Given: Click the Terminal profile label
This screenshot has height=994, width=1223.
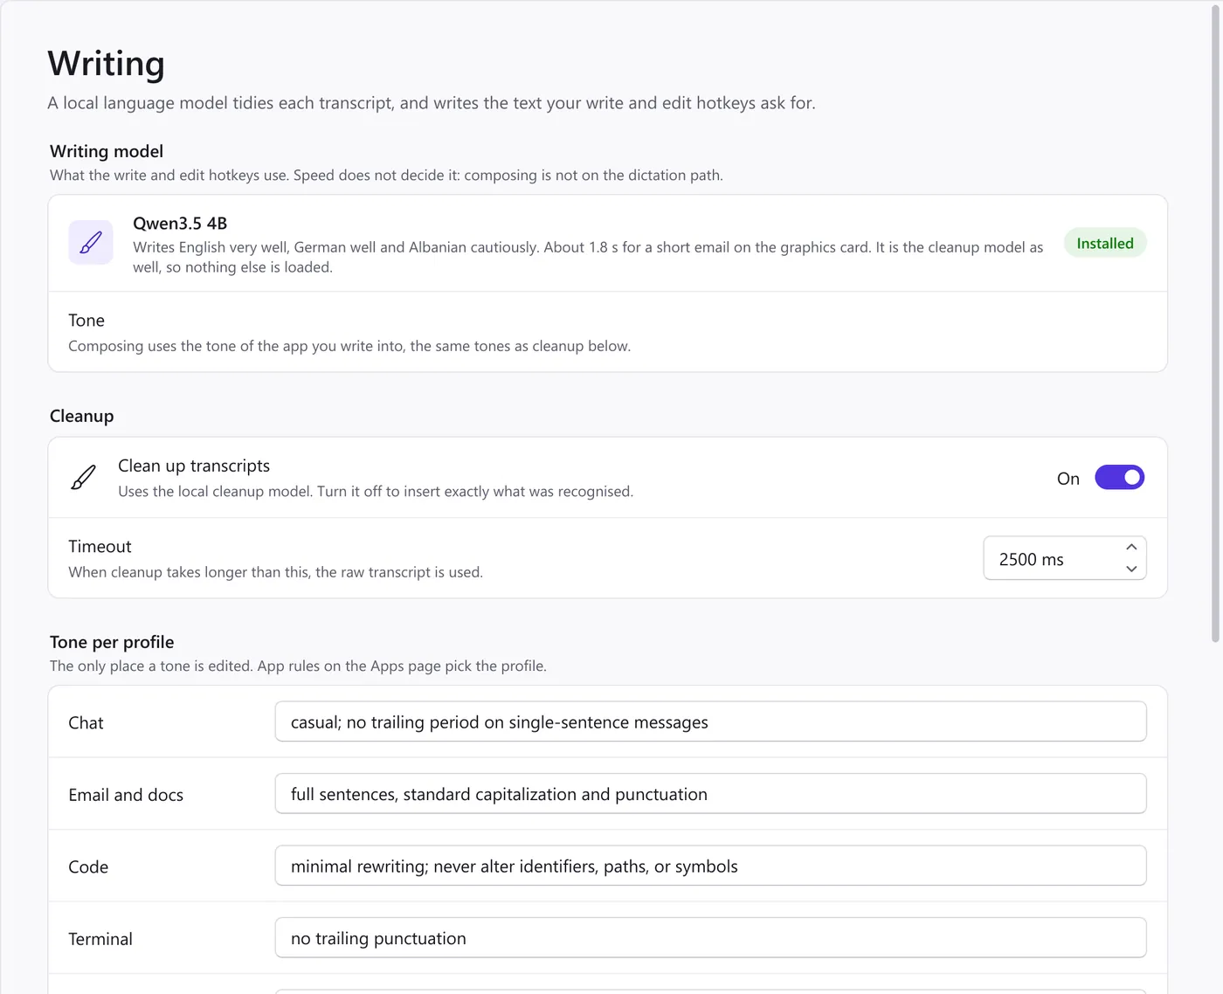Looking at the screenshot, I should coord(100,939).
